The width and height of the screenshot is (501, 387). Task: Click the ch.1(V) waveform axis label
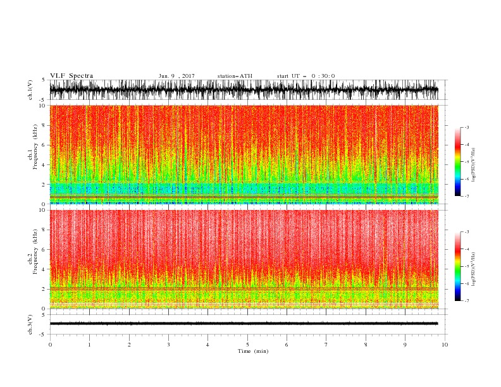[30, 90]
